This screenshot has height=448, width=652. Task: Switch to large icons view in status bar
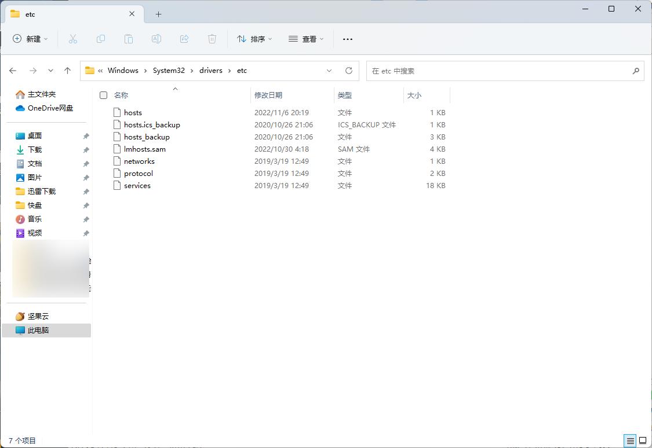pyautogui.click(x=643, y=441)
